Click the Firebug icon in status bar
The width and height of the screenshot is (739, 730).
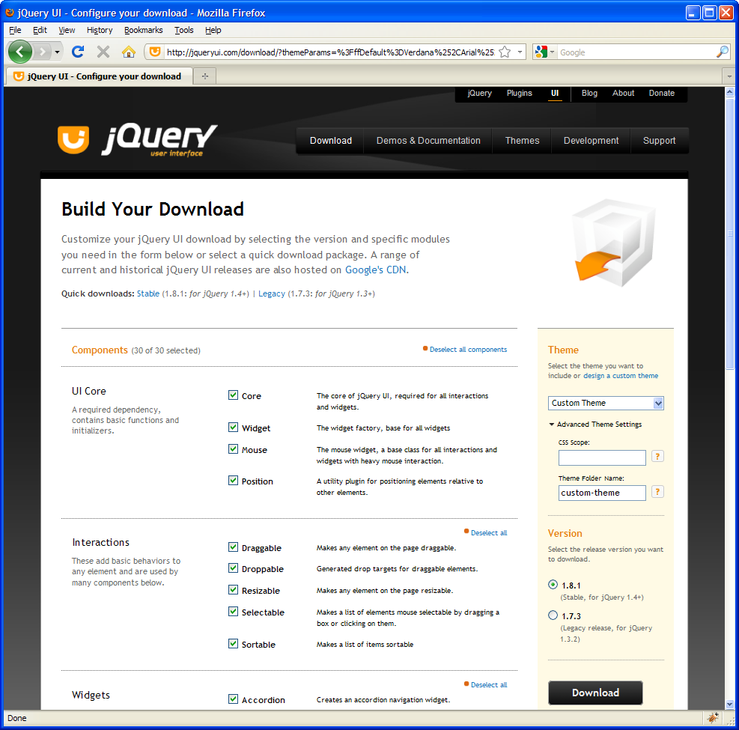713,718
